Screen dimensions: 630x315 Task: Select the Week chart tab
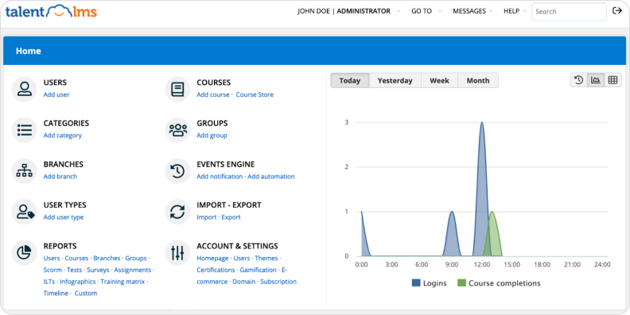point(439,81)
